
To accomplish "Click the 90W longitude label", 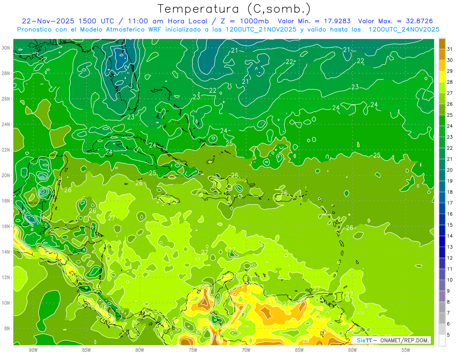I will click(x=33, y=350).
